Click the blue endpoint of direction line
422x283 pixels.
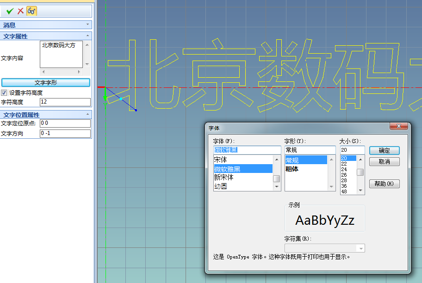(x=136, y=111)
